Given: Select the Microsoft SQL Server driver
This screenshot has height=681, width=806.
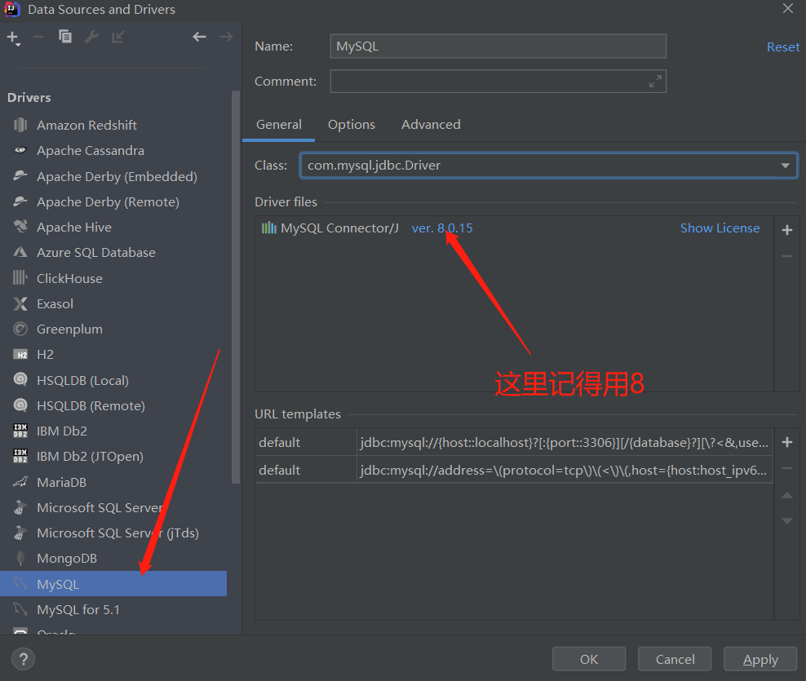Looking at the screenshot, I should pos(113,508).
